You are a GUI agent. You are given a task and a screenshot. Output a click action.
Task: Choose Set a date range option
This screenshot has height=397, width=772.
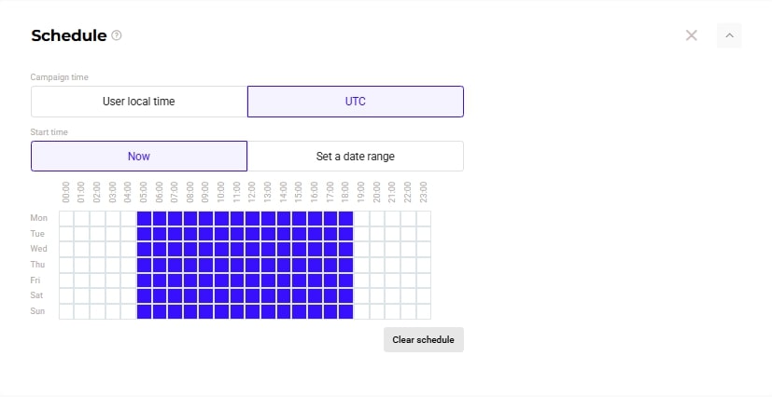356,157
